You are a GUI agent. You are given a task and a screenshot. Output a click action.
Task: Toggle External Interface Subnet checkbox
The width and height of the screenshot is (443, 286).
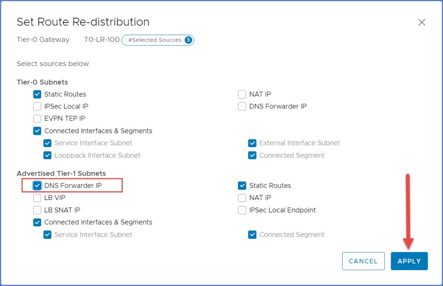[x=252, y=143]
